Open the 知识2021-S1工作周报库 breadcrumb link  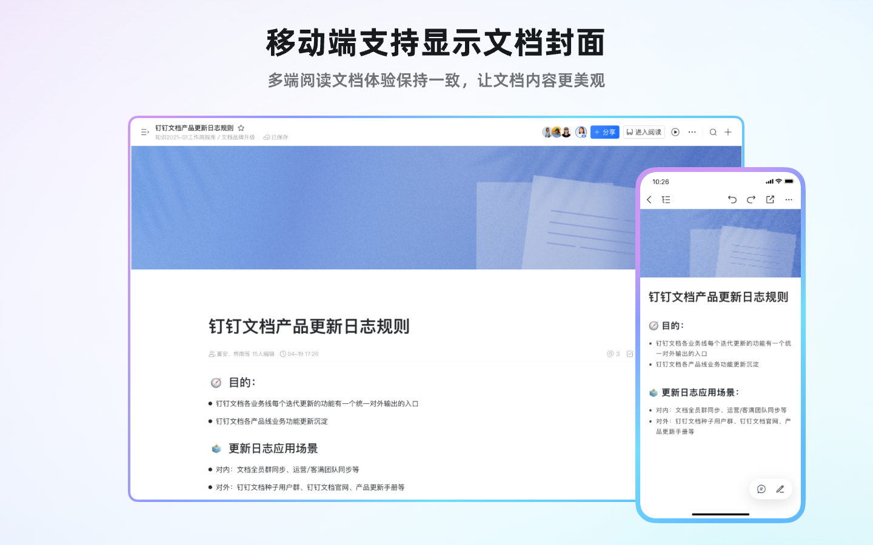click(186, 137)
